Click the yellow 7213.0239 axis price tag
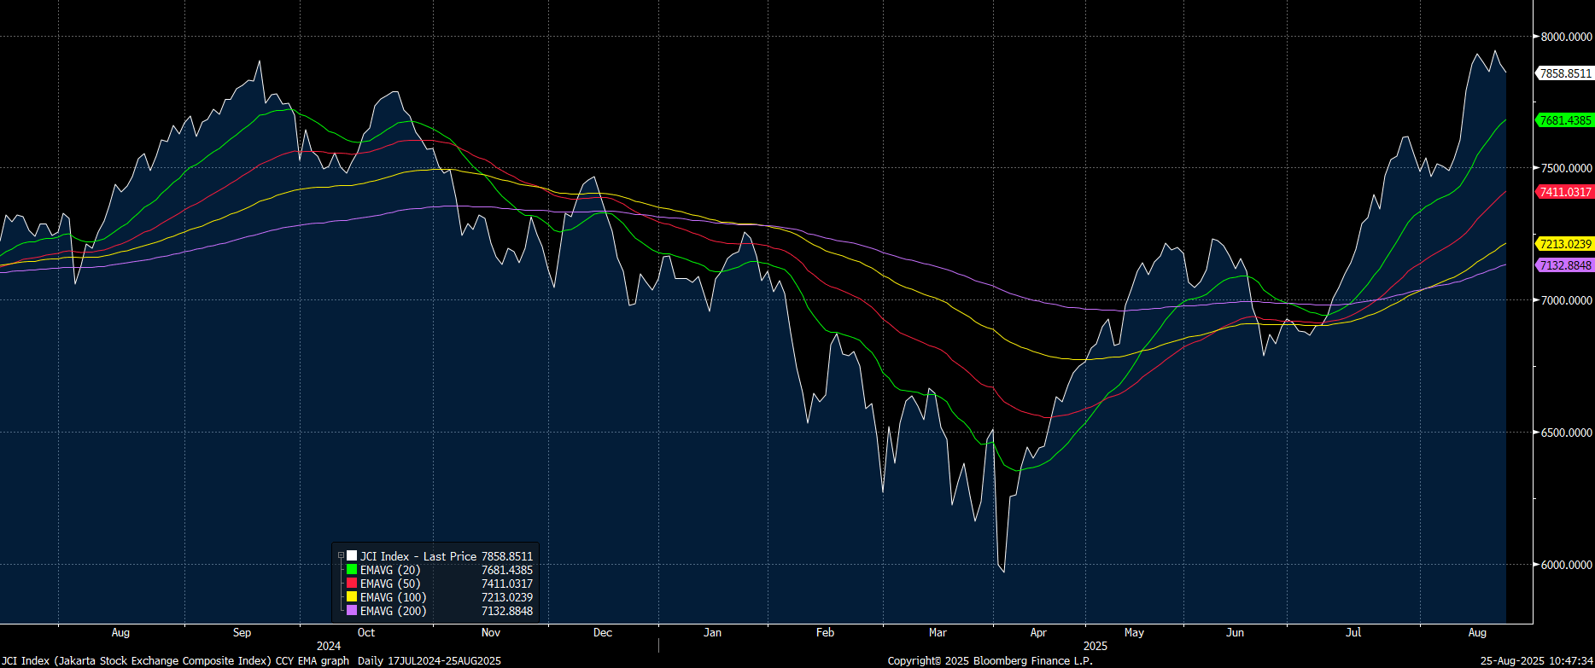 click(x=1565, y=244)
